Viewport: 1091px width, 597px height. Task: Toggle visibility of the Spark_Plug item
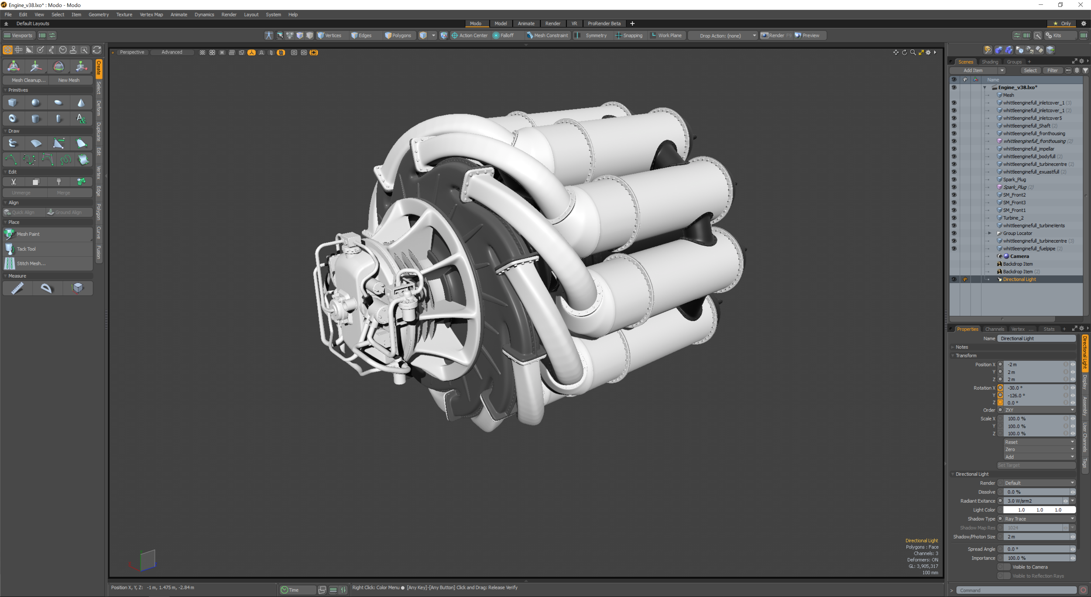click(954, 179)
